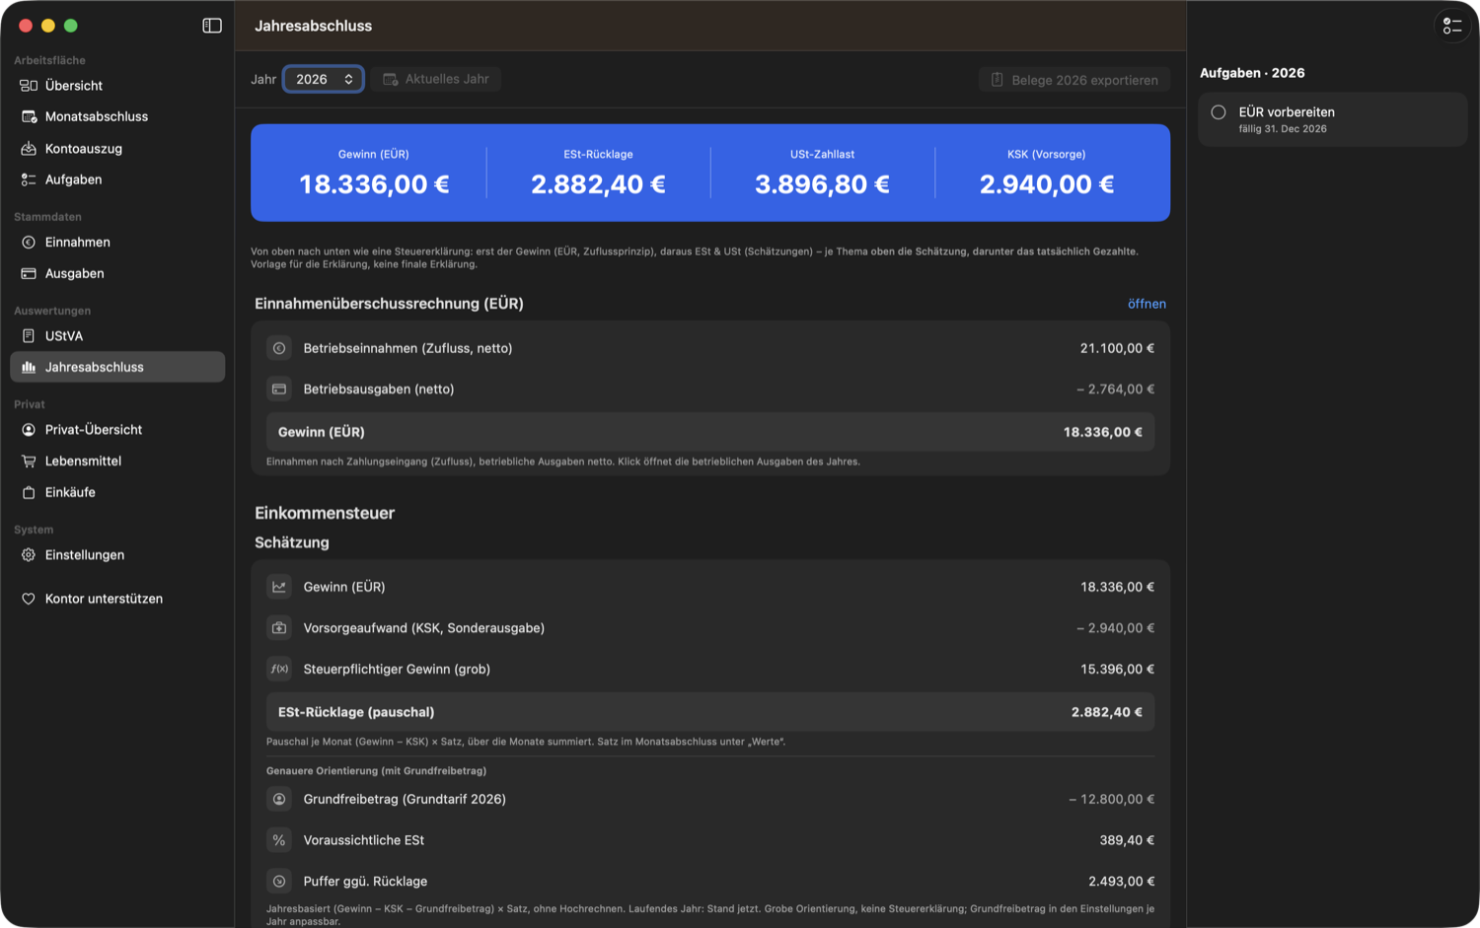Click the Monatsabschluss calendar icon

[29, 116]
